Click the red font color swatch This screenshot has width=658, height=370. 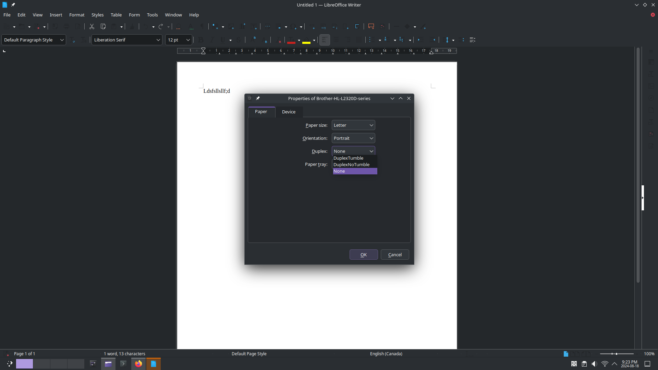click(291, 40)
